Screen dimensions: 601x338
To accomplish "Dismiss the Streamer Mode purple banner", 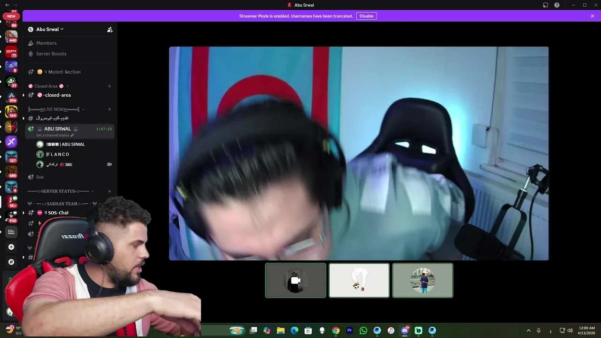I will (x=593, y=16).
